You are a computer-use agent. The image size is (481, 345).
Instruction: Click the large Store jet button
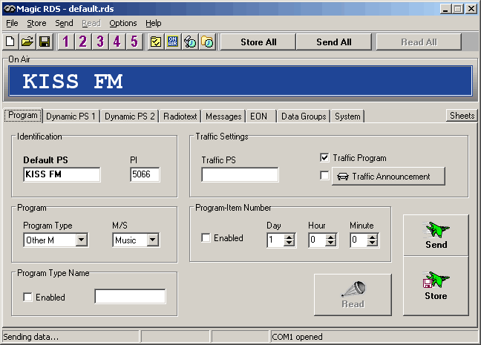(436, 286)
